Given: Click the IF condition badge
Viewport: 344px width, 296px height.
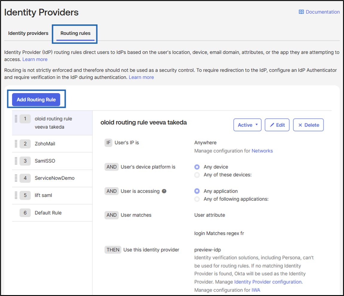Looking at the screenshot, I should pyautogui.click(x=108, y=143).
